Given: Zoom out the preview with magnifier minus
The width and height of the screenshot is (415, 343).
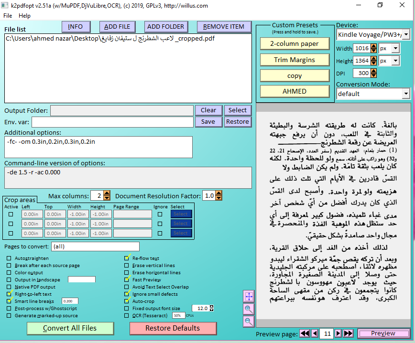Looking at the screenshot, I should click(x=249, y=322).
